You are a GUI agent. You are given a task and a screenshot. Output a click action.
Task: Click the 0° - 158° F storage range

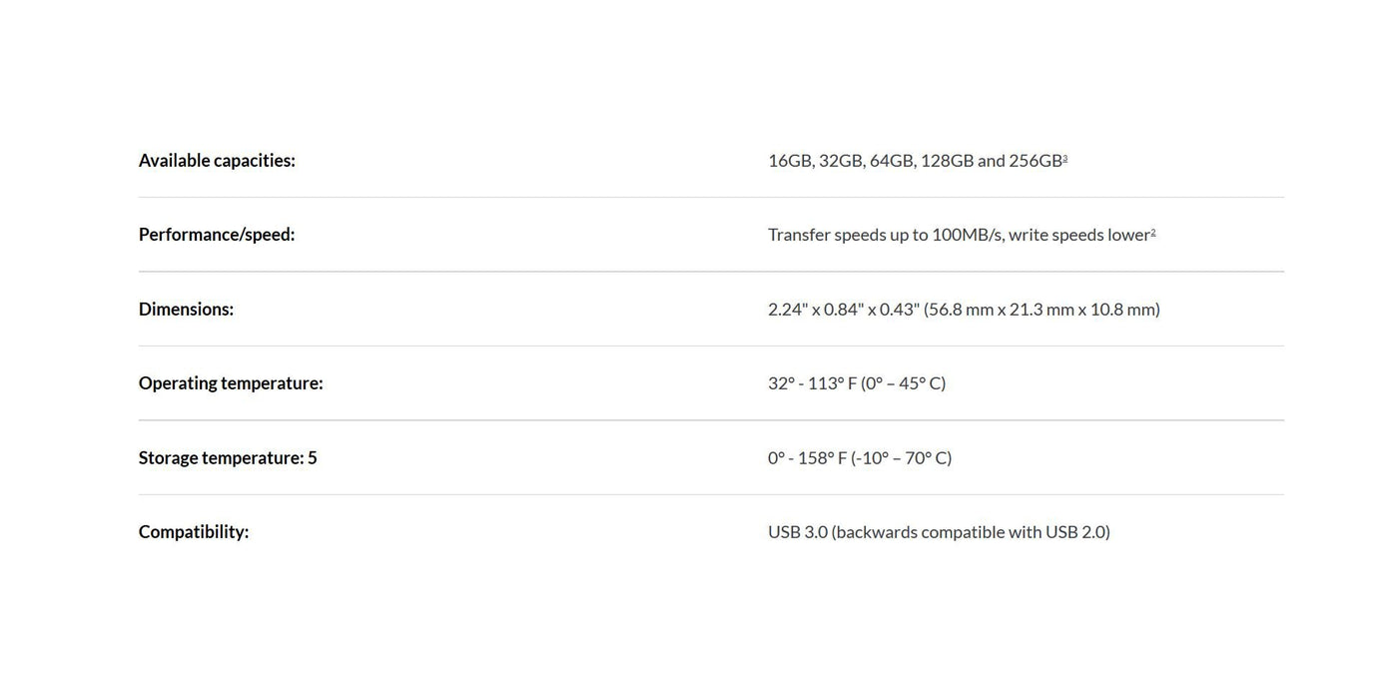coord(807,458)
